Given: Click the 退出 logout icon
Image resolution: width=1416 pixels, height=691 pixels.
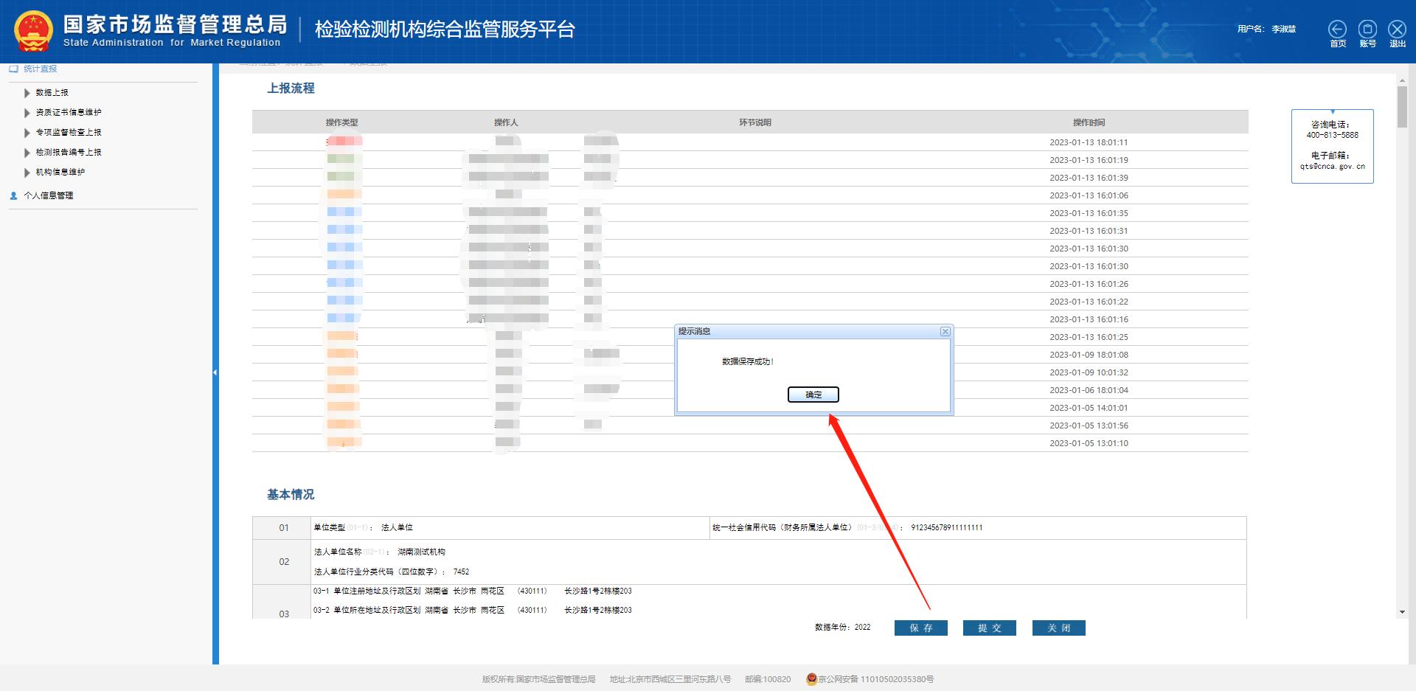Looking at the screenshot, I should coord(1397,29).
